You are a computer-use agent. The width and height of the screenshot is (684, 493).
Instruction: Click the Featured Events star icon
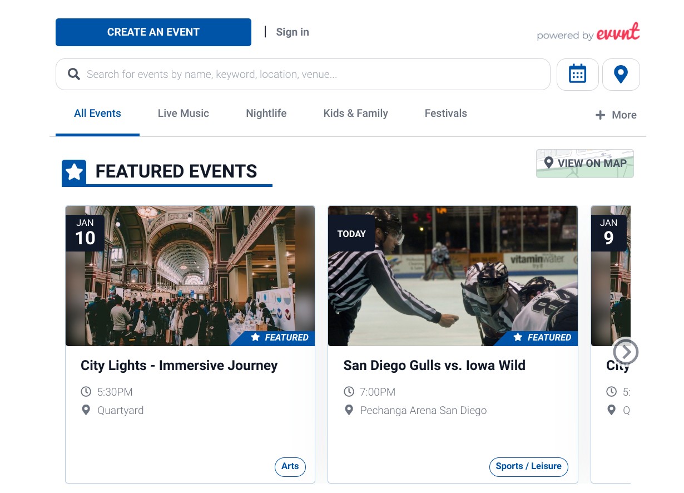pyautogui.click(x=74, y=172)
